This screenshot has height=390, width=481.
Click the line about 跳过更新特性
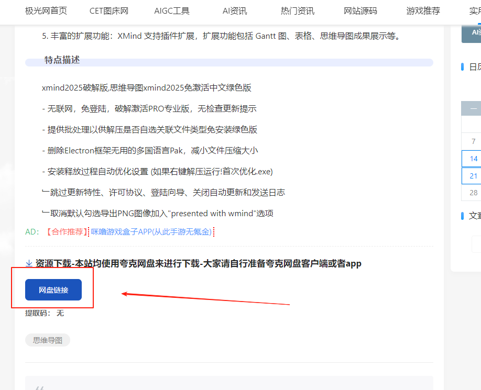[x=163, y=193]
